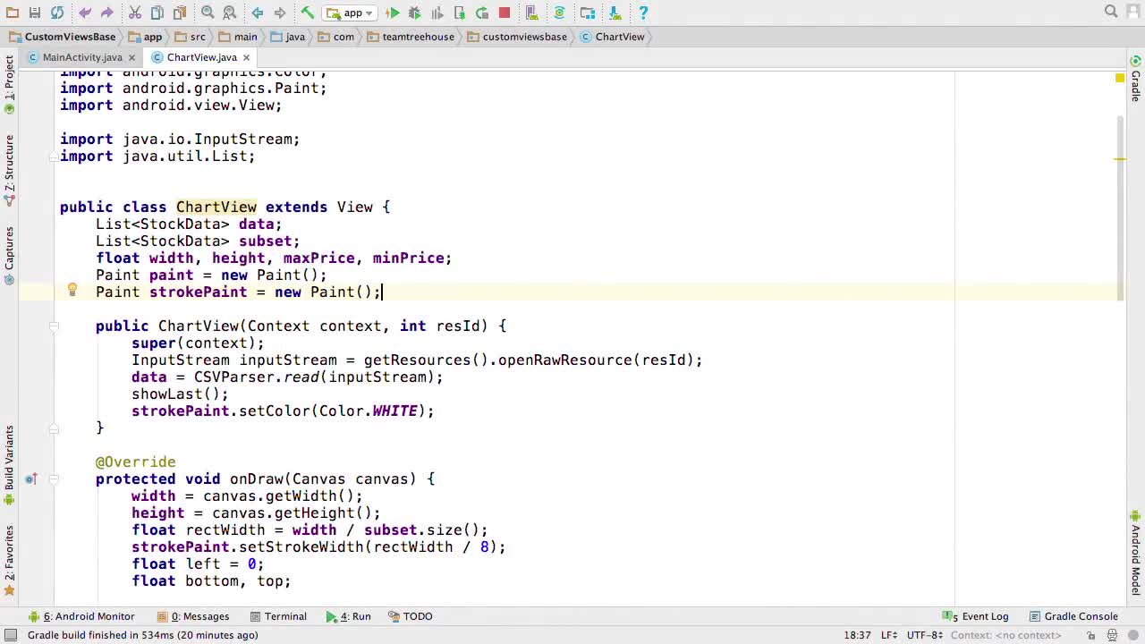Click the Undo arrow icon
Screen dimensions: 1145x644
point(85,13)
